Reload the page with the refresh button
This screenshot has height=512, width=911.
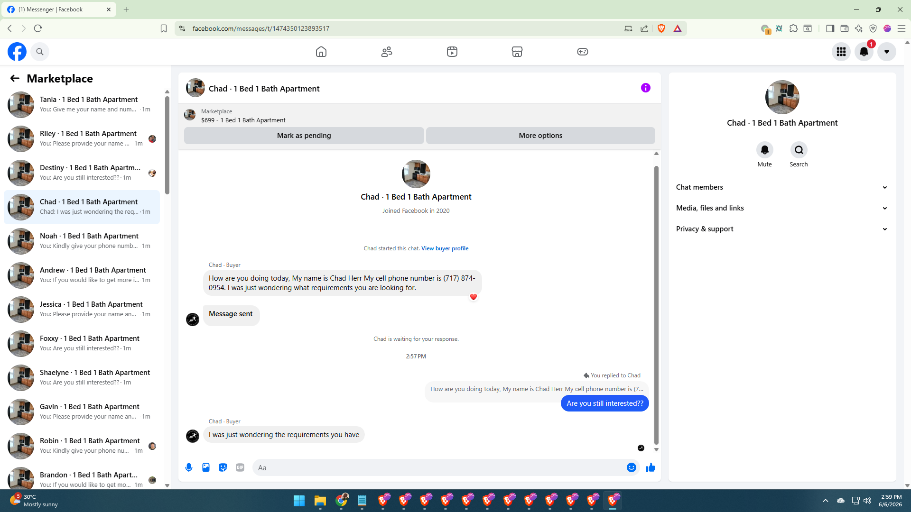point(38,28)
